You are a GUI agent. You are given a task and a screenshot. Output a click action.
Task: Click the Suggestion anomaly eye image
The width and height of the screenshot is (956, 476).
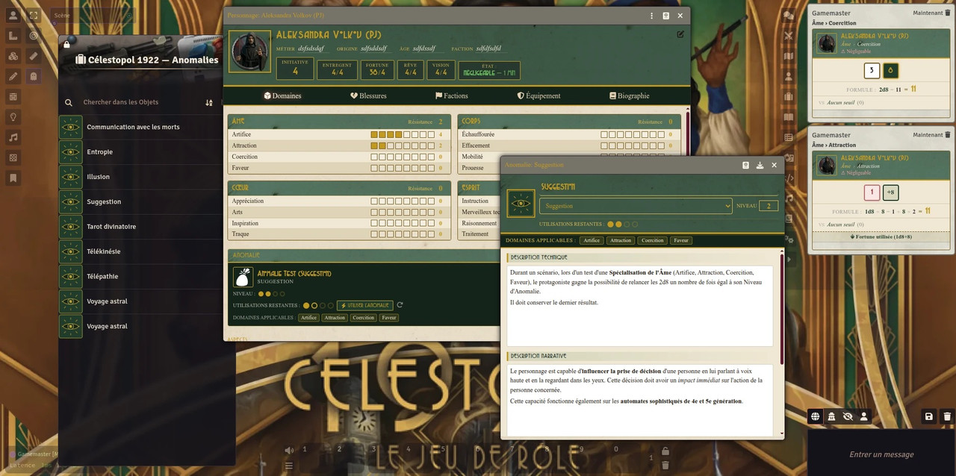(521, 203)
